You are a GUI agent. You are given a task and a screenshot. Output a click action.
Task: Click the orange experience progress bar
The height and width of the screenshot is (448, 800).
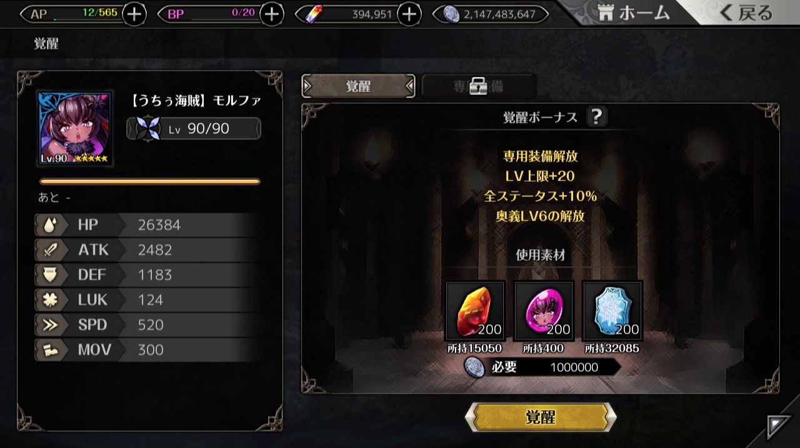150,182
